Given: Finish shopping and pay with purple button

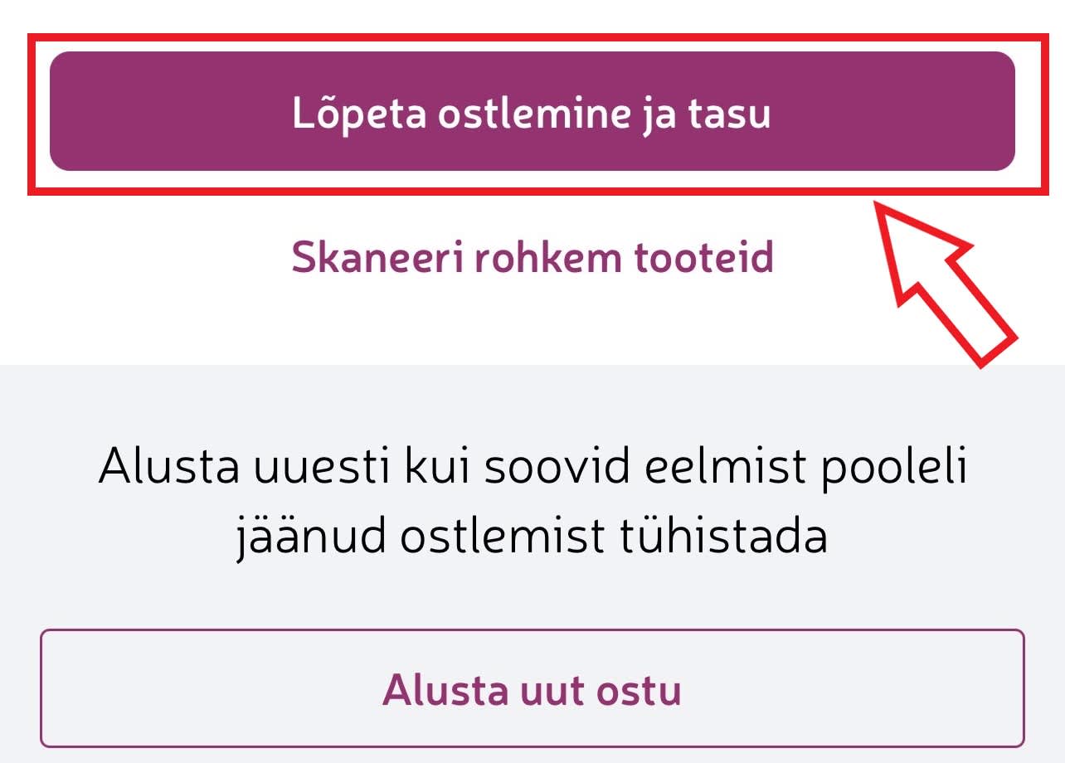Looking at the screenshot, I should tap(532, 112).
